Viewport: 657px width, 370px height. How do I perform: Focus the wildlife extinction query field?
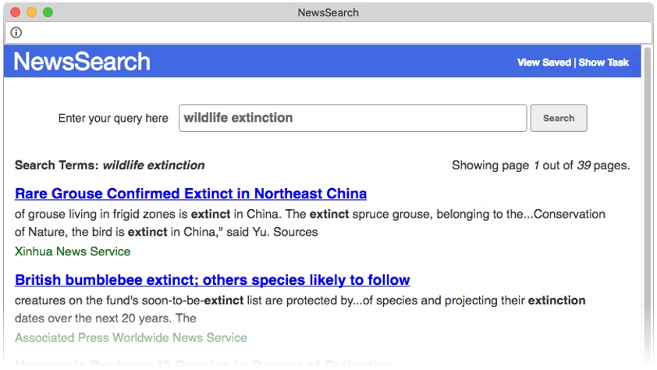(353, 118)
